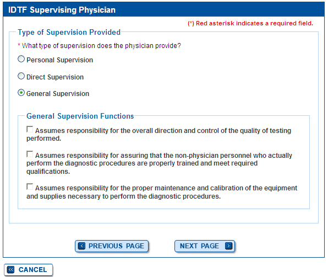Click the General Supervision Functions group title

coord(80,116)
